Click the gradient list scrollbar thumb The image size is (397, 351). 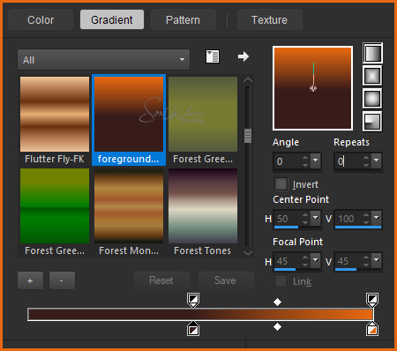248,136
